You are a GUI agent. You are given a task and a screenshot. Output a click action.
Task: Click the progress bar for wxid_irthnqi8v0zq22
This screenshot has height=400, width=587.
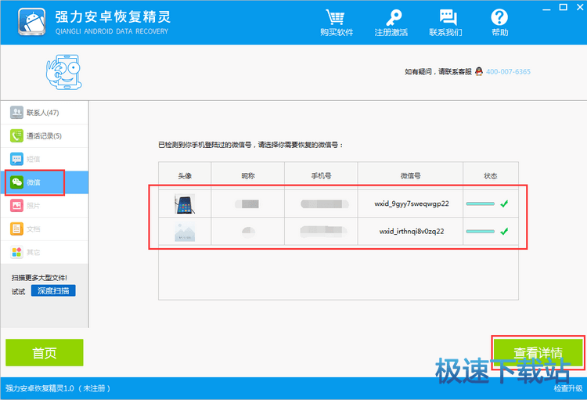[x=480, y=232]
